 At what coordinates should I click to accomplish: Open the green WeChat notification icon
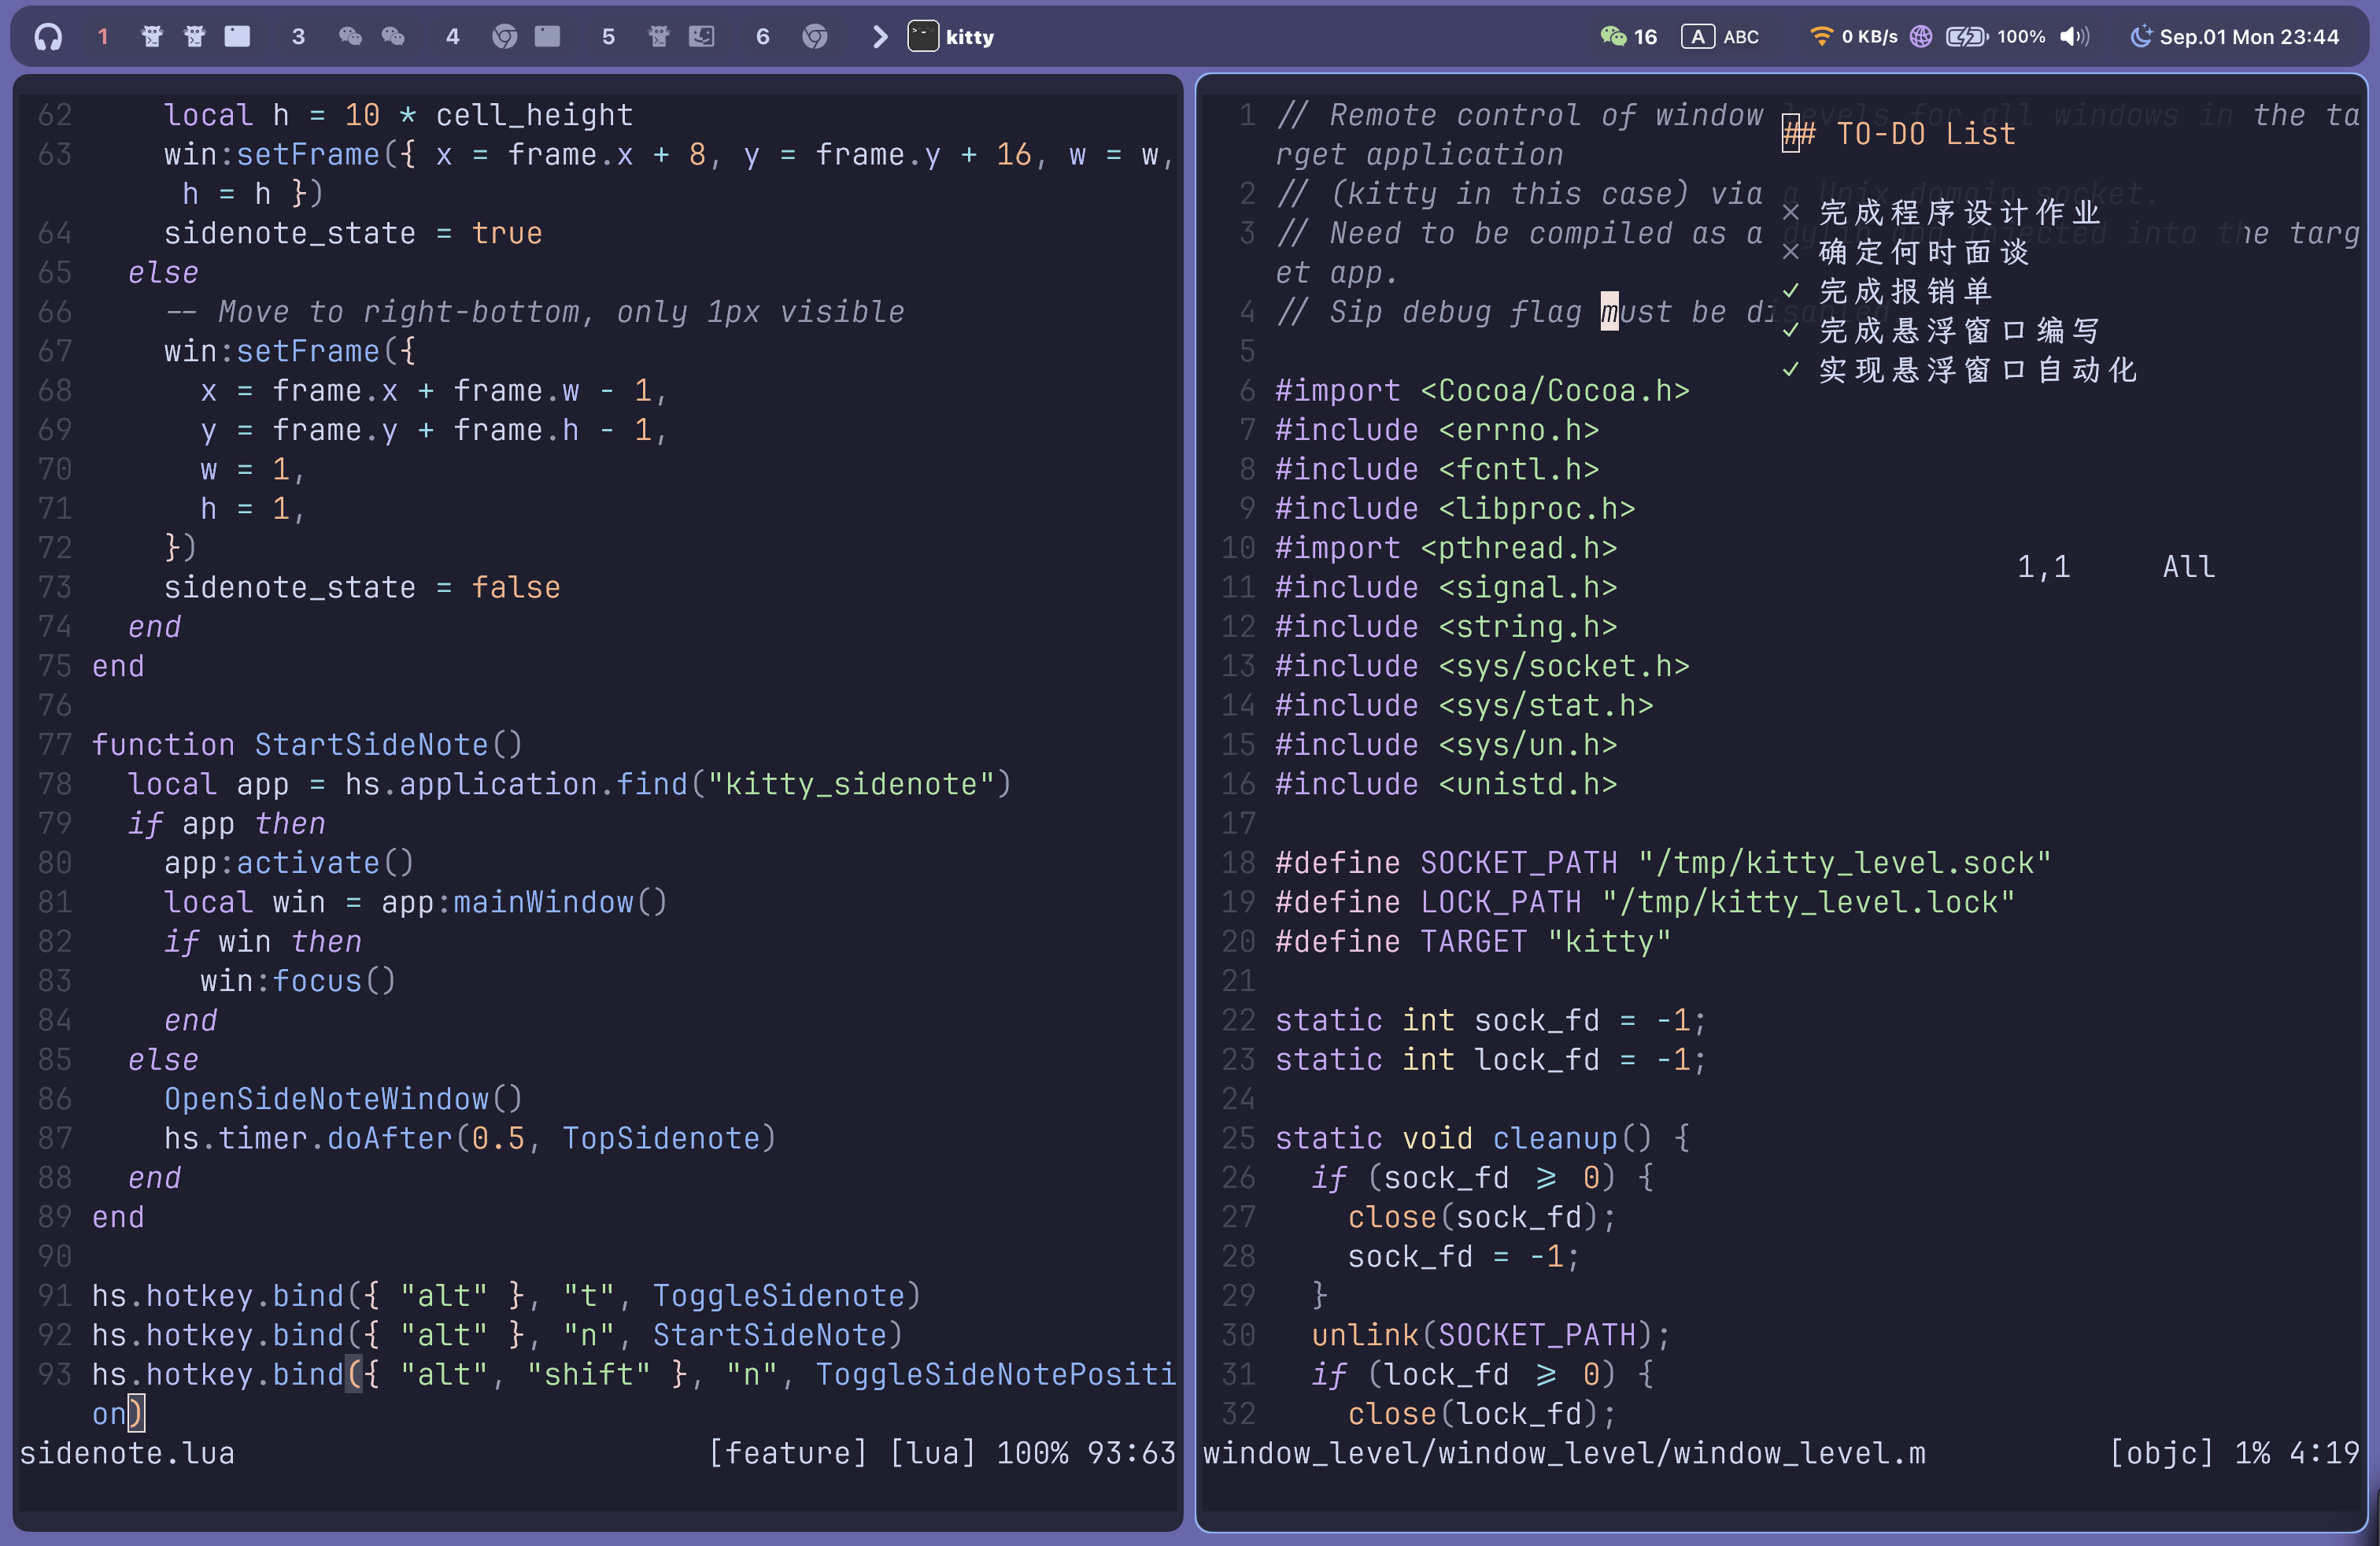click(x=1613, y=37)
